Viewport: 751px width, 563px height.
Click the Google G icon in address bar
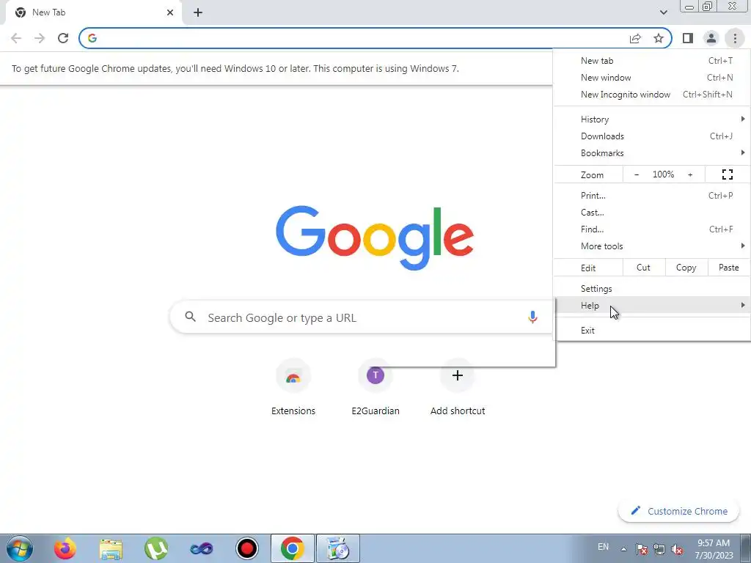pos(92,38)
